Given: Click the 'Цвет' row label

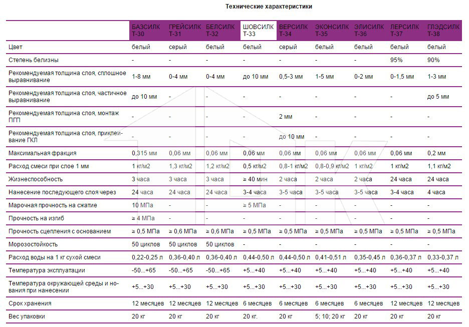Looking at the screenshot, I should click(15, 47).
